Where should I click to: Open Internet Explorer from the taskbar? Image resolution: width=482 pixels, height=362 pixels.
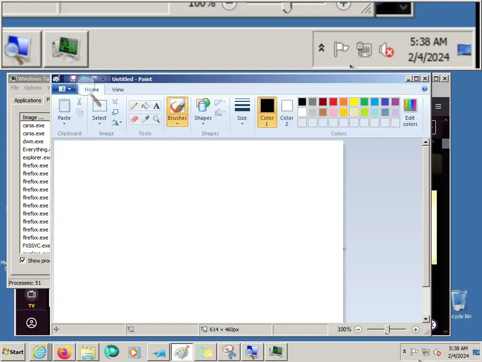(40, 352)
